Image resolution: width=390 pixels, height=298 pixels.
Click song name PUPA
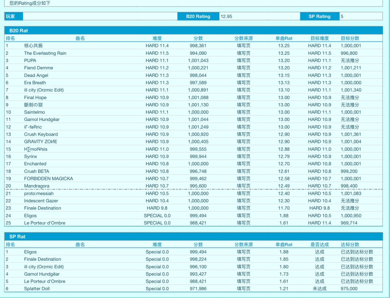pyautogui.click(x=30, y=60)
